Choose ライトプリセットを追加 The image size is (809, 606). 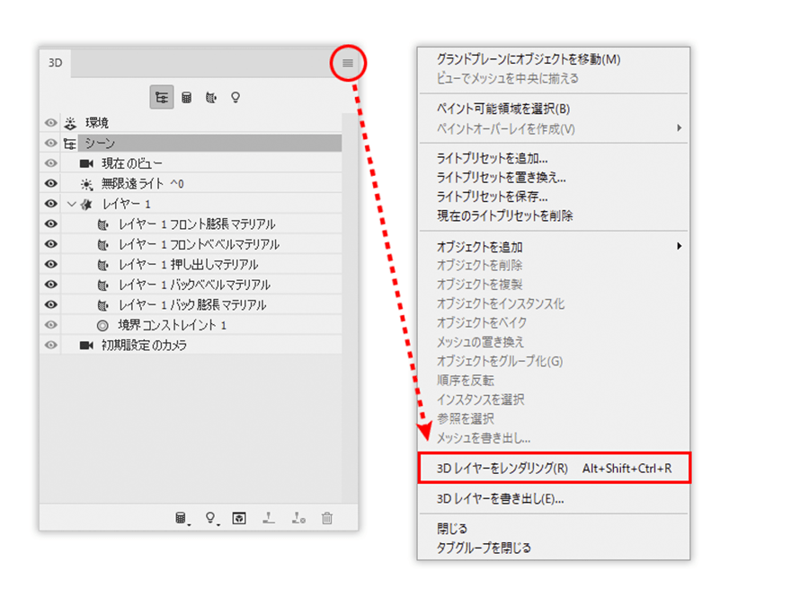click(554, 158)
